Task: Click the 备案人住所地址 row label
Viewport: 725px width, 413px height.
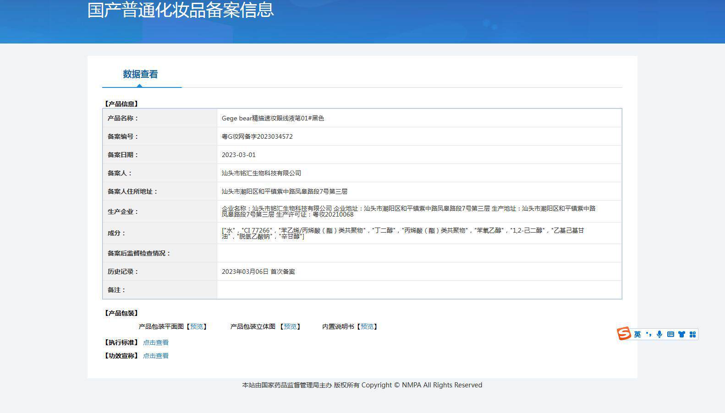Action: pyautogui.click(x=132, y=191)
